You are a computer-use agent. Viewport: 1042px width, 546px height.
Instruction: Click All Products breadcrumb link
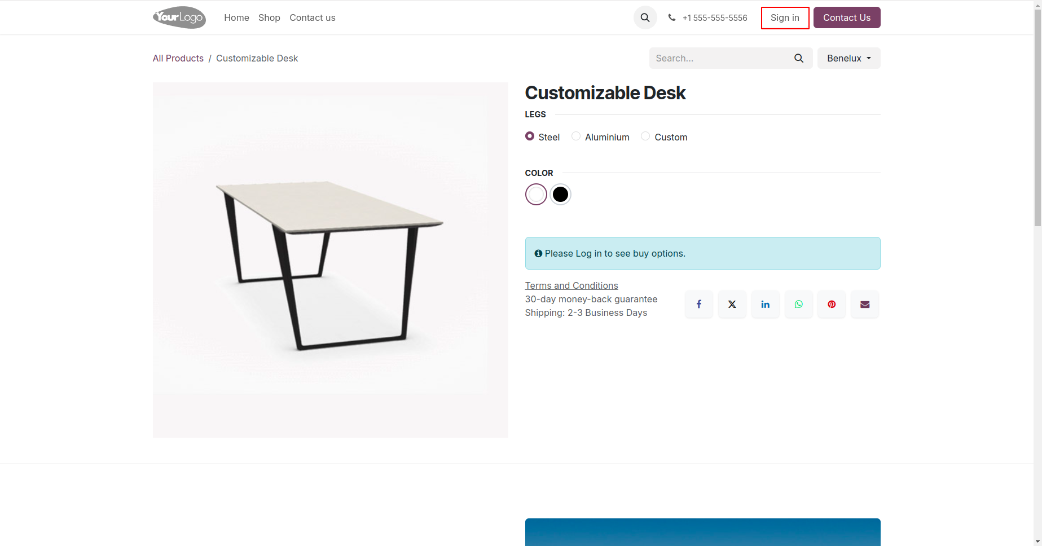(x=178, y=58)
